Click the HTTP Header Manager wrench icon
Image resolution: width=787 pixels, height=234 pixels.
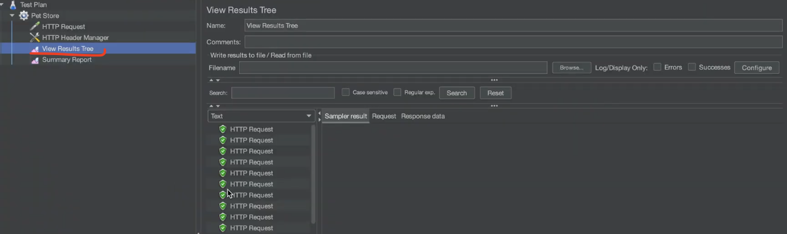pyautogui.click(x=35, y=38)
